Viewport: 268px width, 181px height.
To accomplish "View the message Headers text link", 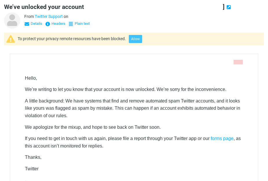I will pos(58,24).
